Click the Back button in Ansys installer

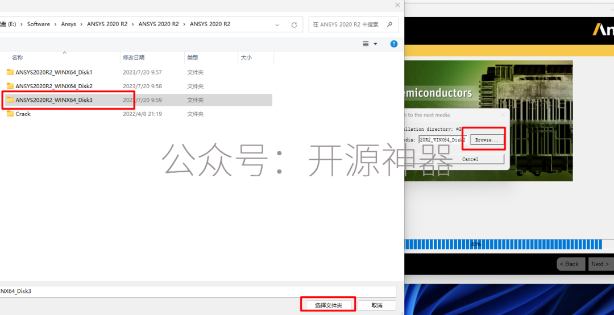point(571,264)
